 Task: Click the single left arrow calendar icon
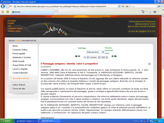point(79,56)
